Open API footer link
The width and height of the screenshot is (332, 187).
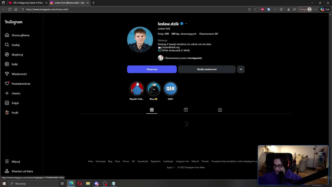(133, 161)
